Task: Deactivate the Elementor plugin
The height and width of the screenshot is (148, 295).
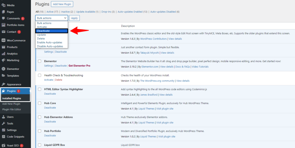Action: click(61, 66)
